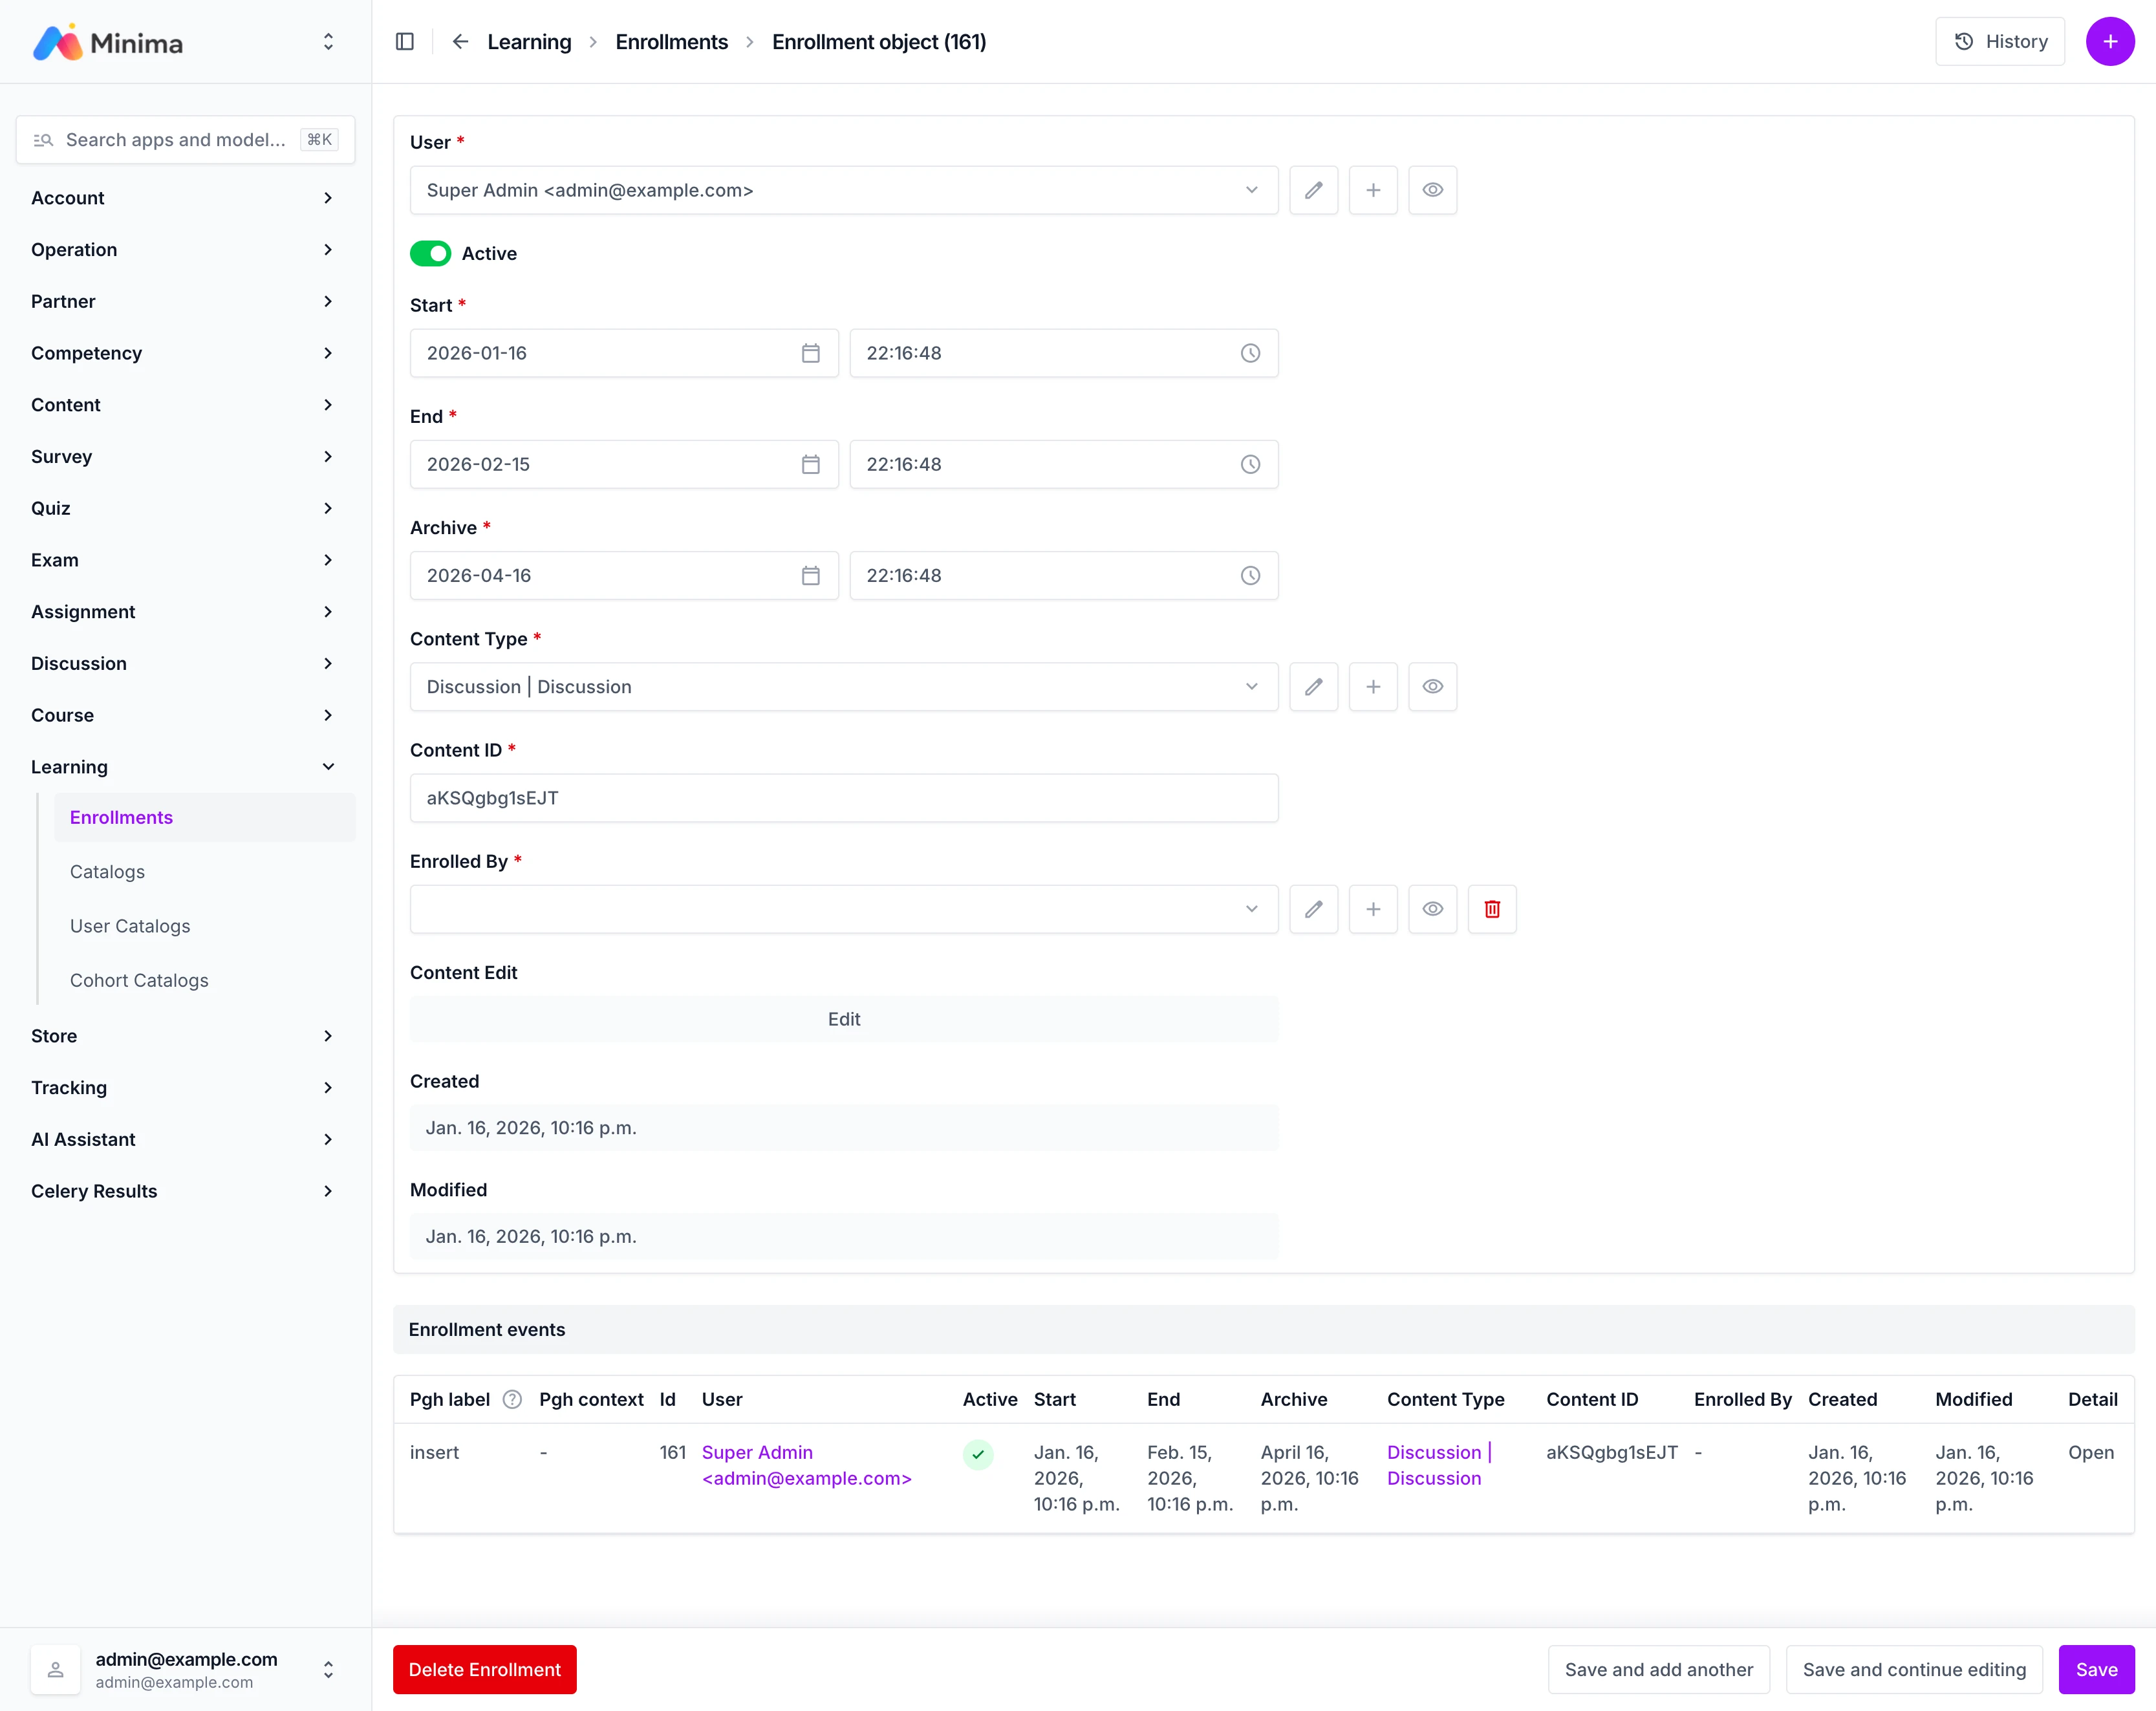
Task: Toggle the Active switch off
Action: (430, 254)
